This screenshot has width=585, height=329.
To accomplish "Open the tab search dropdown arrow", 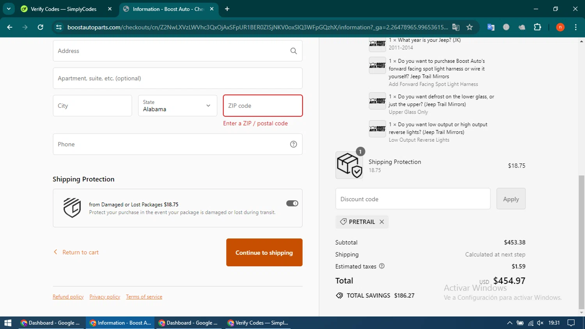I will click(9, 9).
